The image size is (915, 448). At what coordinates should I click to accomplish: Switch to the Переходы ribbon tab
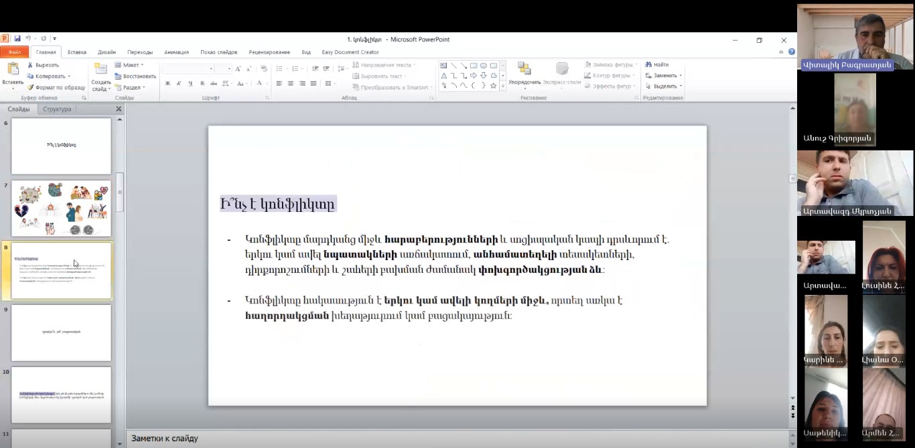coord(140,52)
